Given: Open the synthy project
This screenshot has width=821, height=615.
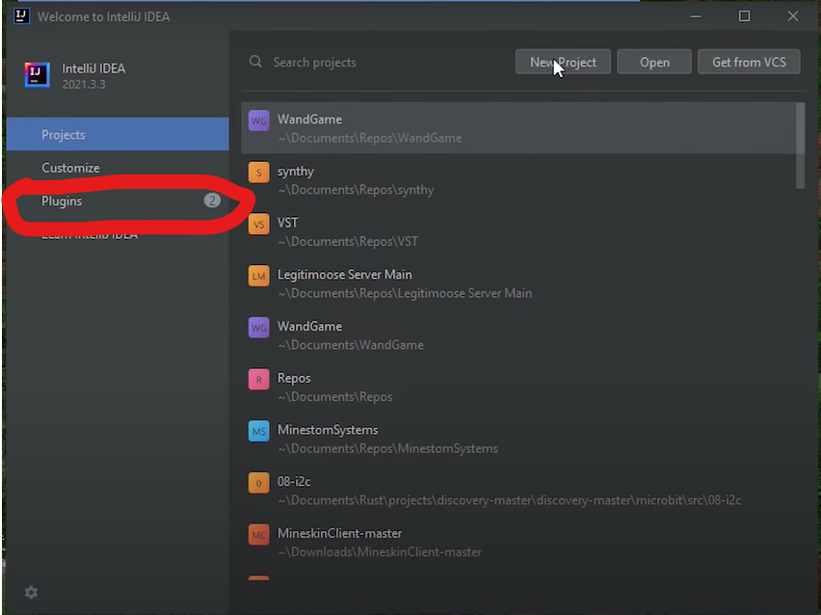Looking at the screenshot, I should pyautogui.click(x=518, y=179).
